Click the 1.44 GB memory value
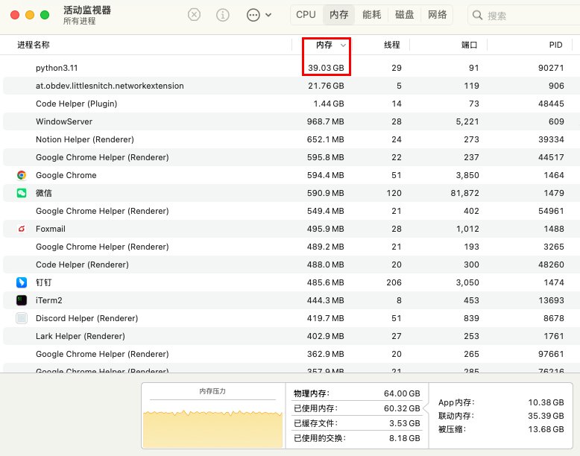 329,104
